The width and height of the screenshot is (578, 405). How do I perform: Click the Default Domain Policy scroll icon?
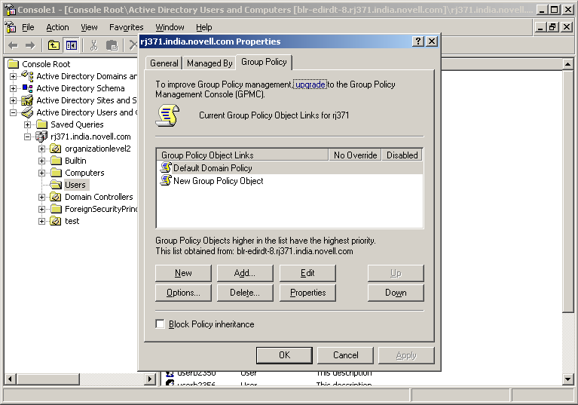[166, 168]
